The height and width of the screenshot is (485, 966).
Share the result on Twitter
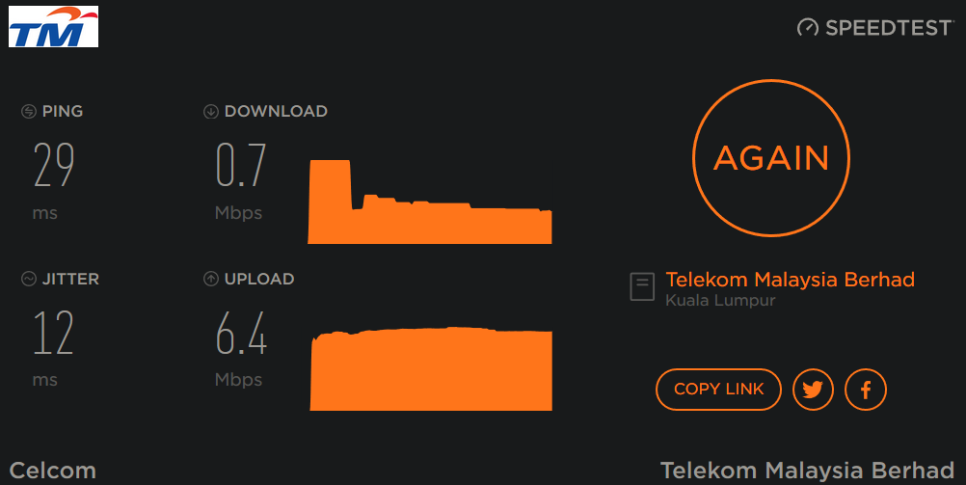coord(813,390)
